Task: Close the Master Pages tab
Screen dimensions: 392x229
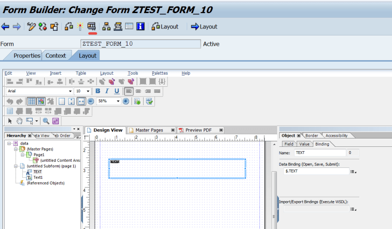Action: pos(173,130)
